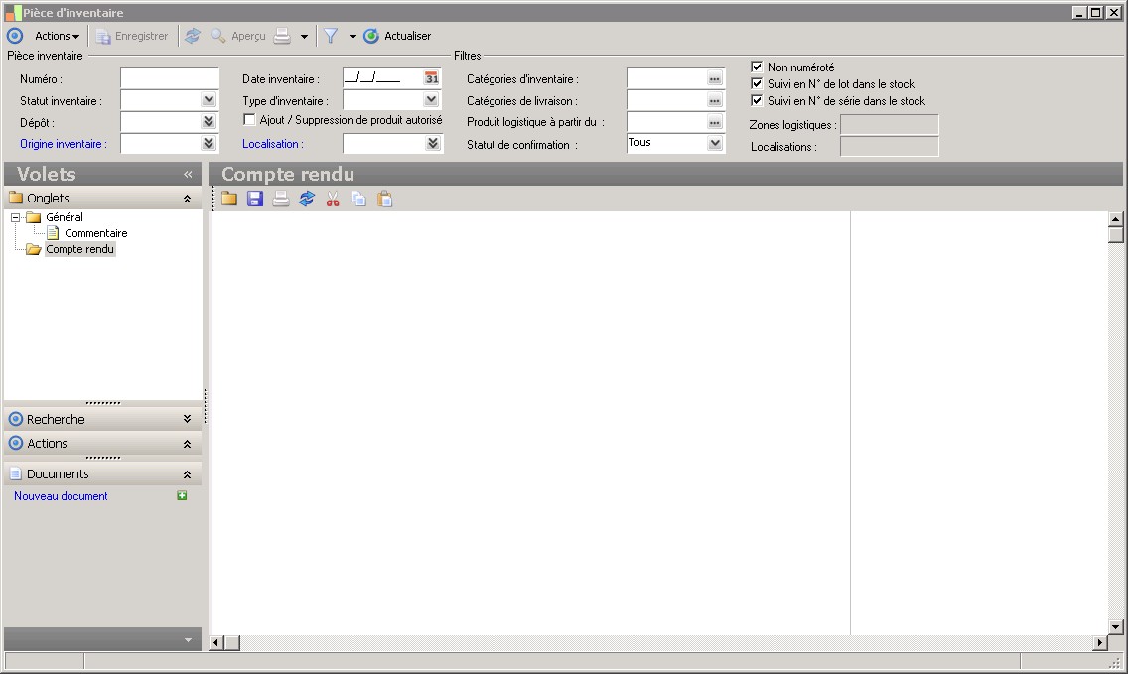Viewport: 1128px width, 674px height.
Task: Select the Compte rendu tree item
Action: coord(79,249)
